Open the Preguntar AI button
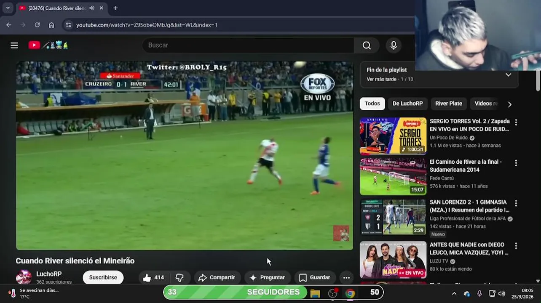The height and width of the screenshot is (303, 541). click(268, 278)
